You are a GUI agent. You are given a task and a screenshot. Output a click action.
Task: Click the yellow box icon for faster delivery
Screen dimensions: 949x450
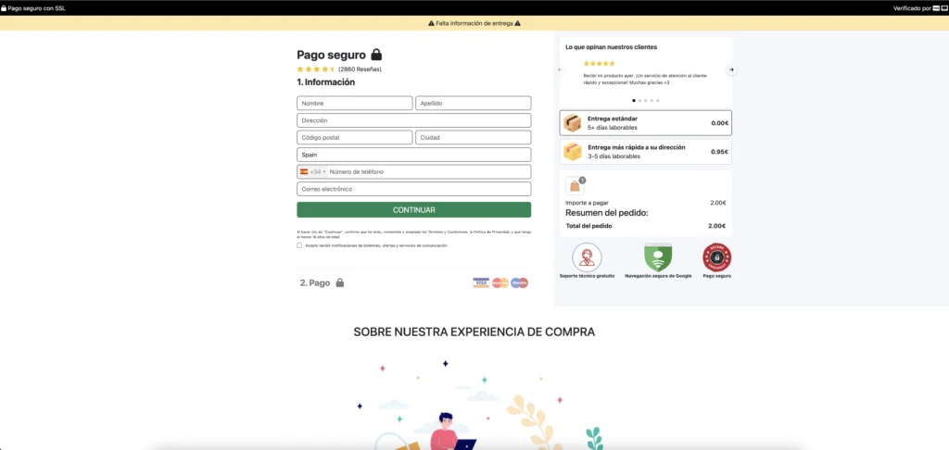[x=573, y=151]
